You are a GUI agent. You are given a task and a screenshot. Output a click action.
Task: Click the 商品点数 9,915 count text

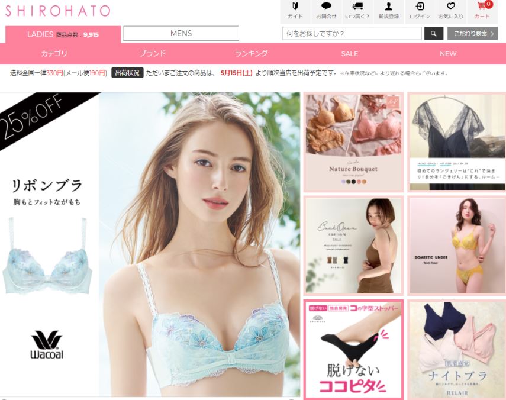pos(78,35)
